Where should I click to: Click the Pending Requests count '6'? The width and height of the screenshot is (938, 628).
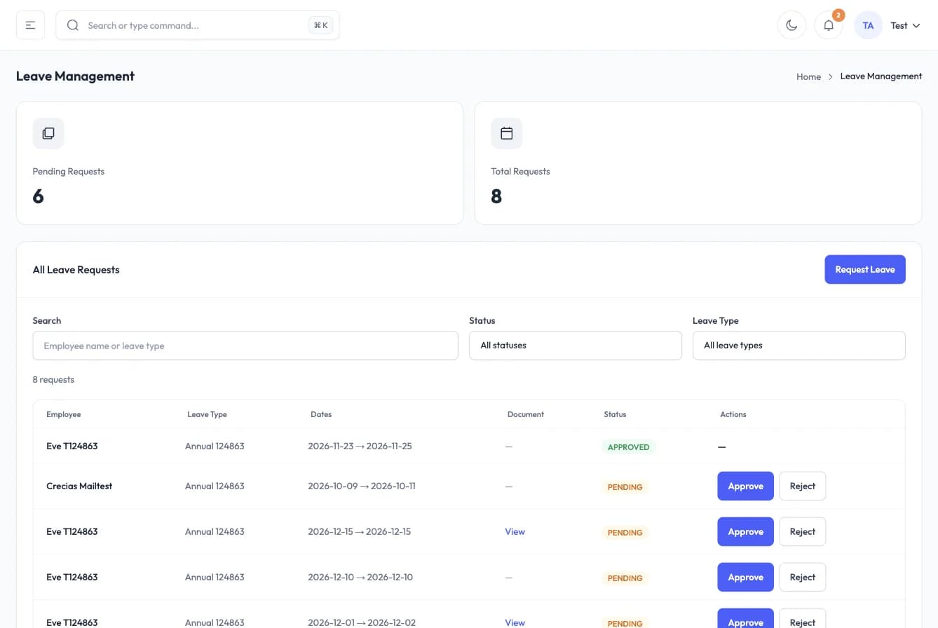point(39,196)
